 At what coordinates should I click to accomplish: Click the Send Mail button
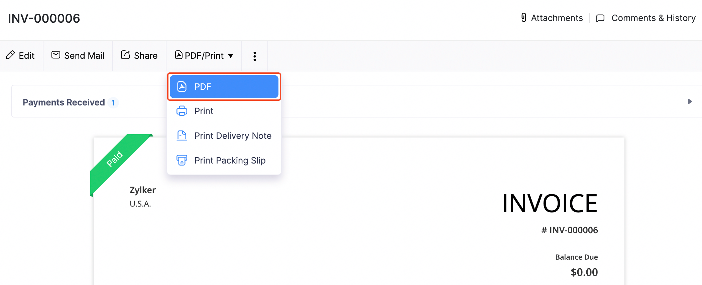click(78, 55)
